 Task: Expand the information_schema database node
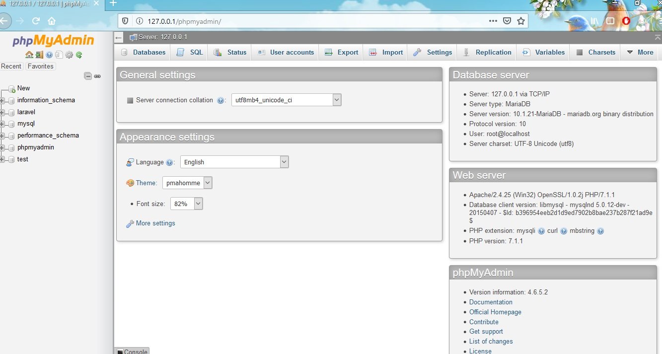click(2, 100)
